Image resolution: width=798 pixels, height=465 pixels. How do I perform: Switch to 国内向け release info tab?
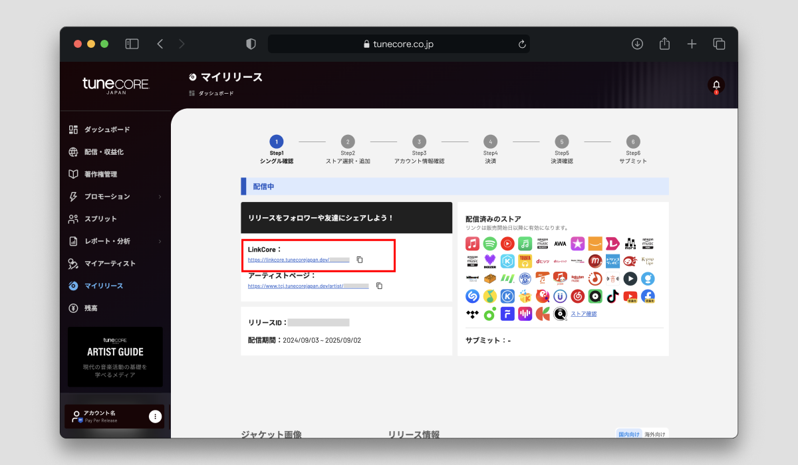click(629, 434)
